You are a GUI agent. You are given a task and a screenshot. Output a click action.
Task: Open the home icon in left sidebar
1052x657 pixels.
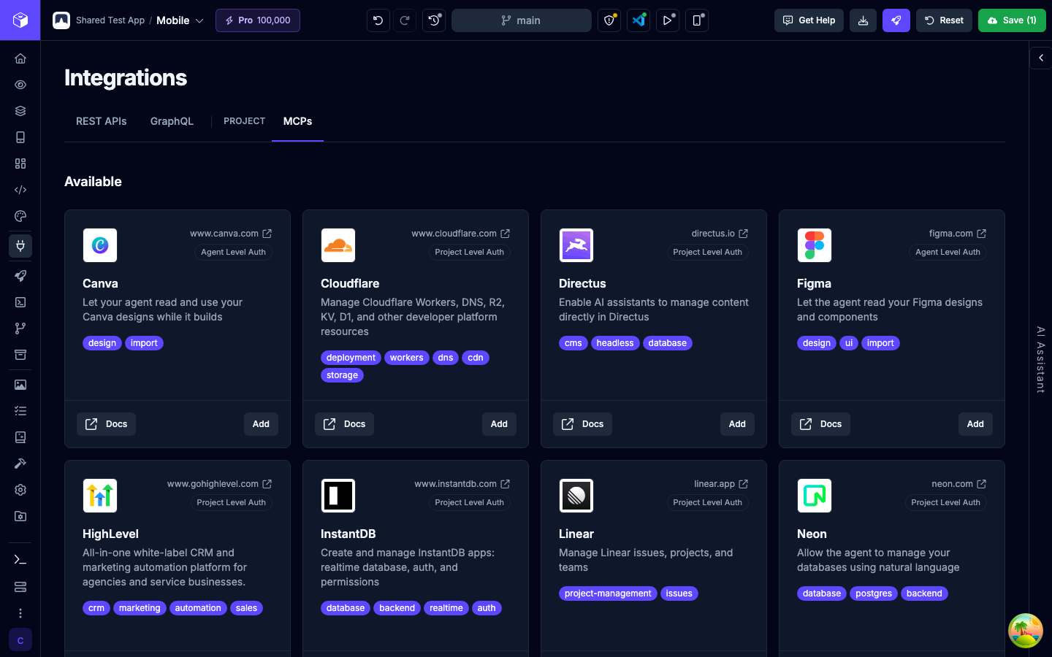click(20, 58)
